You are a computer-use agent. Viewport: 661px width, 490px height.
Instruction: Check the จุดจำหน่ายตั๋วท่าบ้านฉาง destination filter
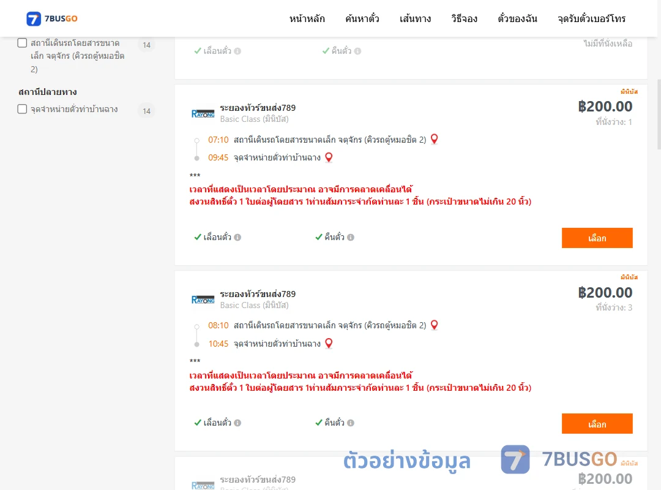[23, 109]
